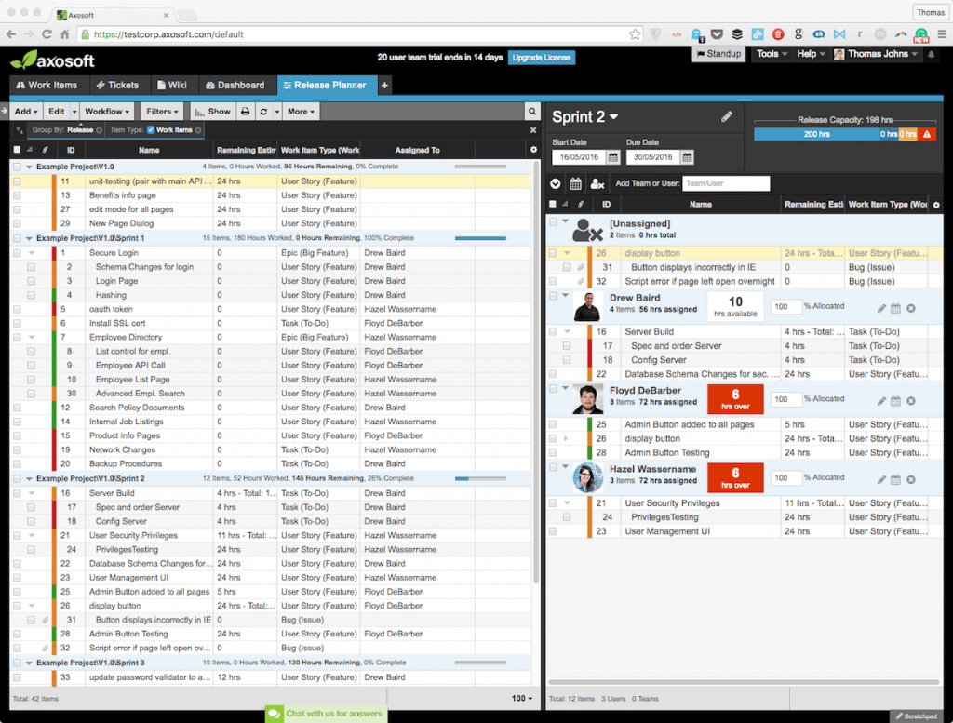Open search with the magnifier icon

[x=531, y=111]
